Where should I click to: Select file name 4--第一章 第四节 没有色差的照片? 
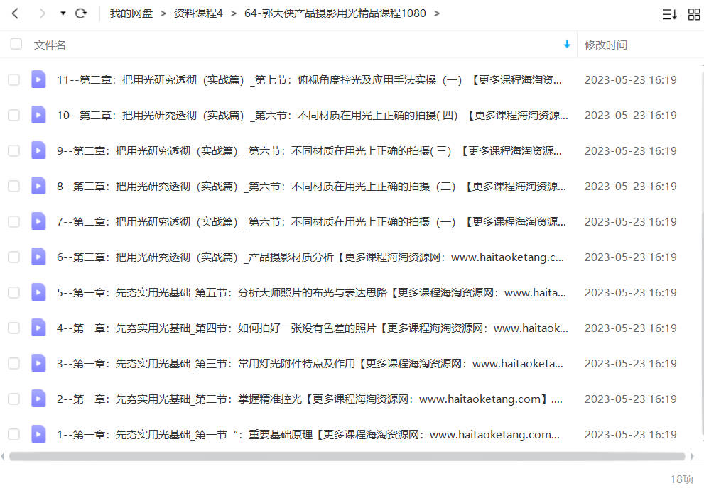312,328
